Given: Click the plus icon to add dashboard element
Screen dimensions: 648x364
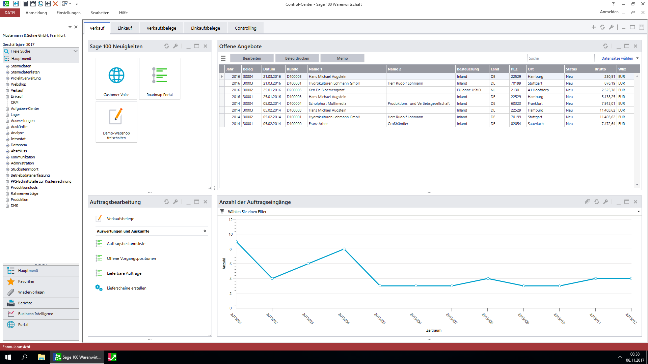Looking at the screenshot, I should click(x=593, y=27).
